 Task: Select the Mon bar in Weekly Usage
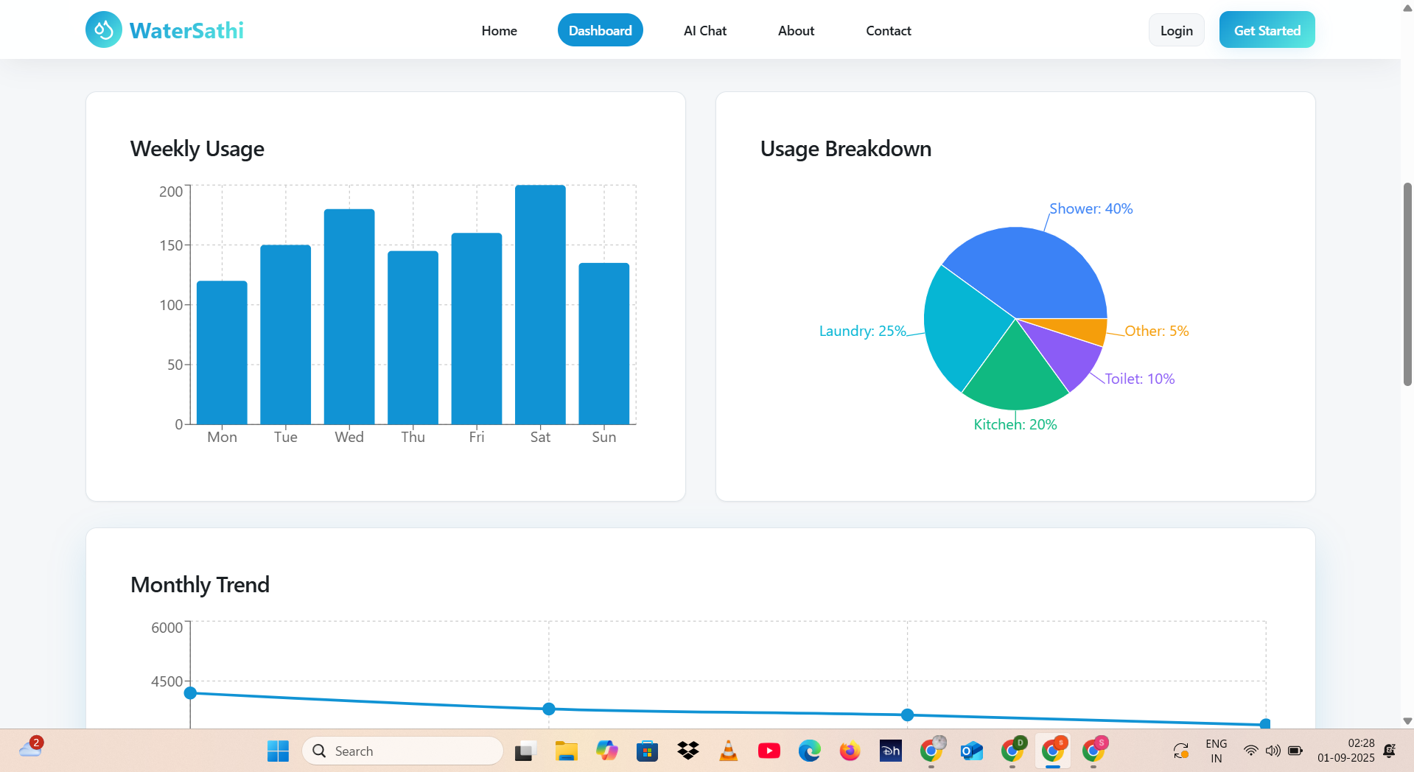click(222, 352)
